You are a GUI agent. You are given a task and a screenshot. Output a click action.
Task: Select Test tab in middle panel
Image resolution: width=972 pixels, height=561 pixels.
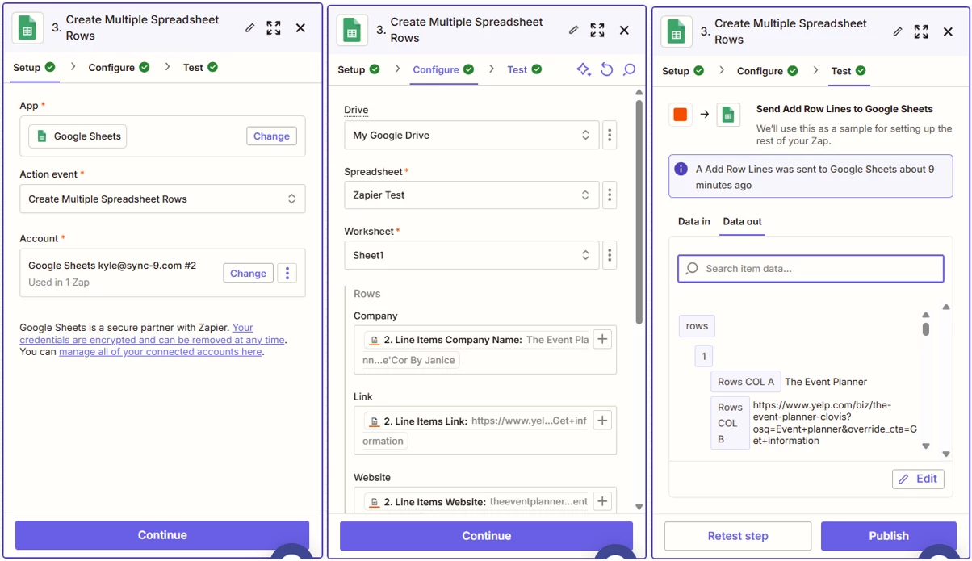click(x=525, y=69)
